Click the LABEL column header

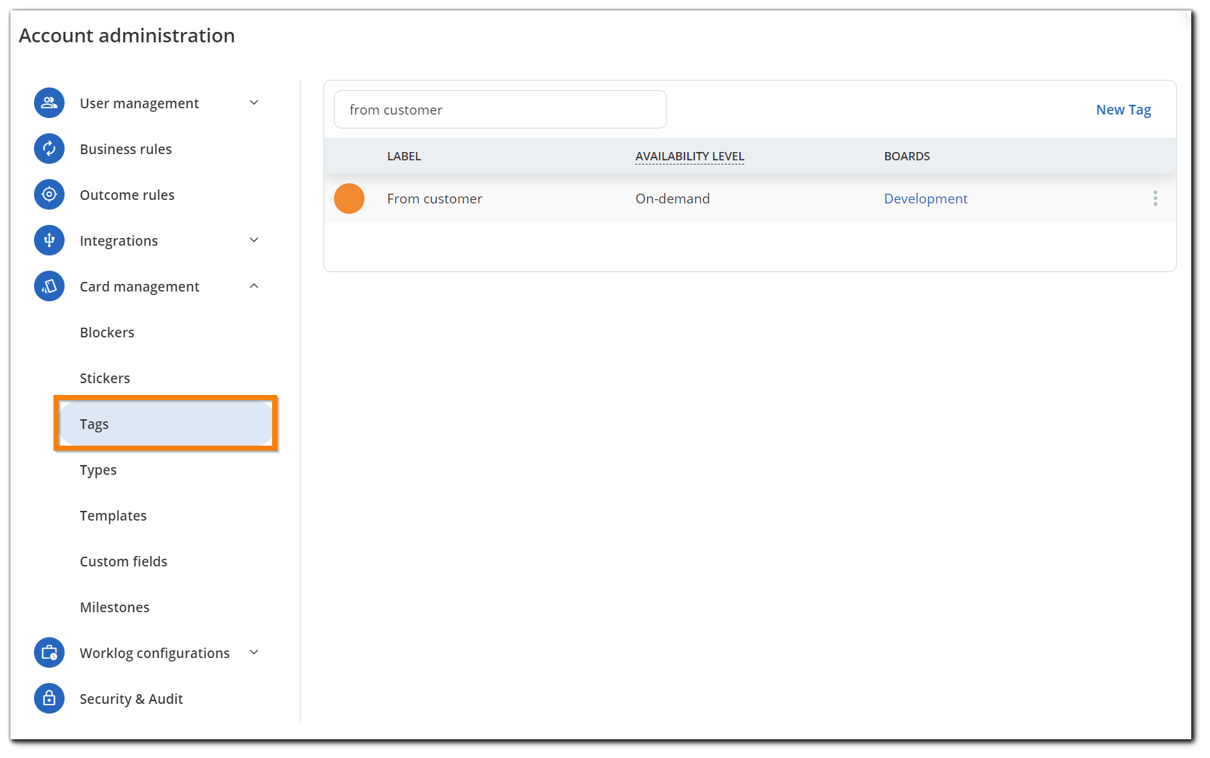click(404, 156)
